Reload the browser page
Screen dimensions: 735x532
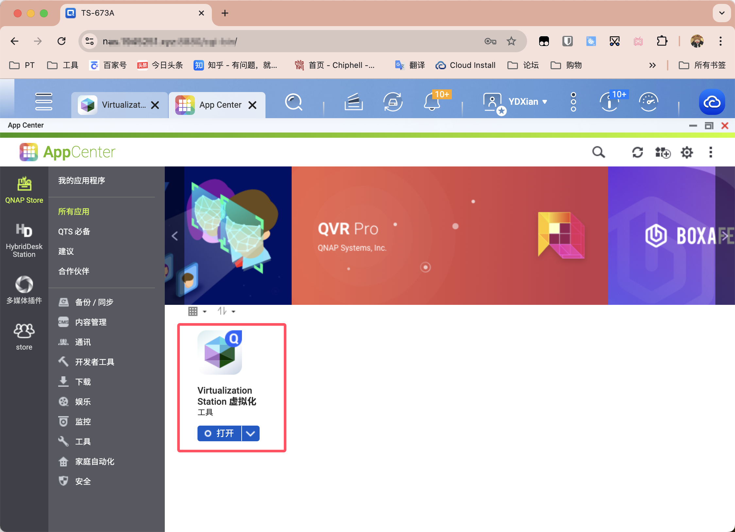tap(61, 41)
